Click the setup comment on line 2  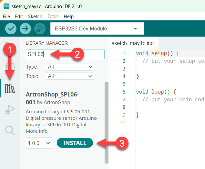click(x=173, y=61)
